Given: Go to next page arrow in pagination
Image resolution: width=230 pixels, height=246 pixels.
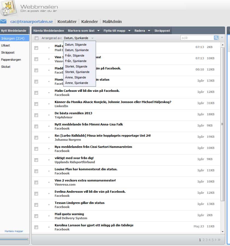Looking at the screenshot, I should coord(215,240).
